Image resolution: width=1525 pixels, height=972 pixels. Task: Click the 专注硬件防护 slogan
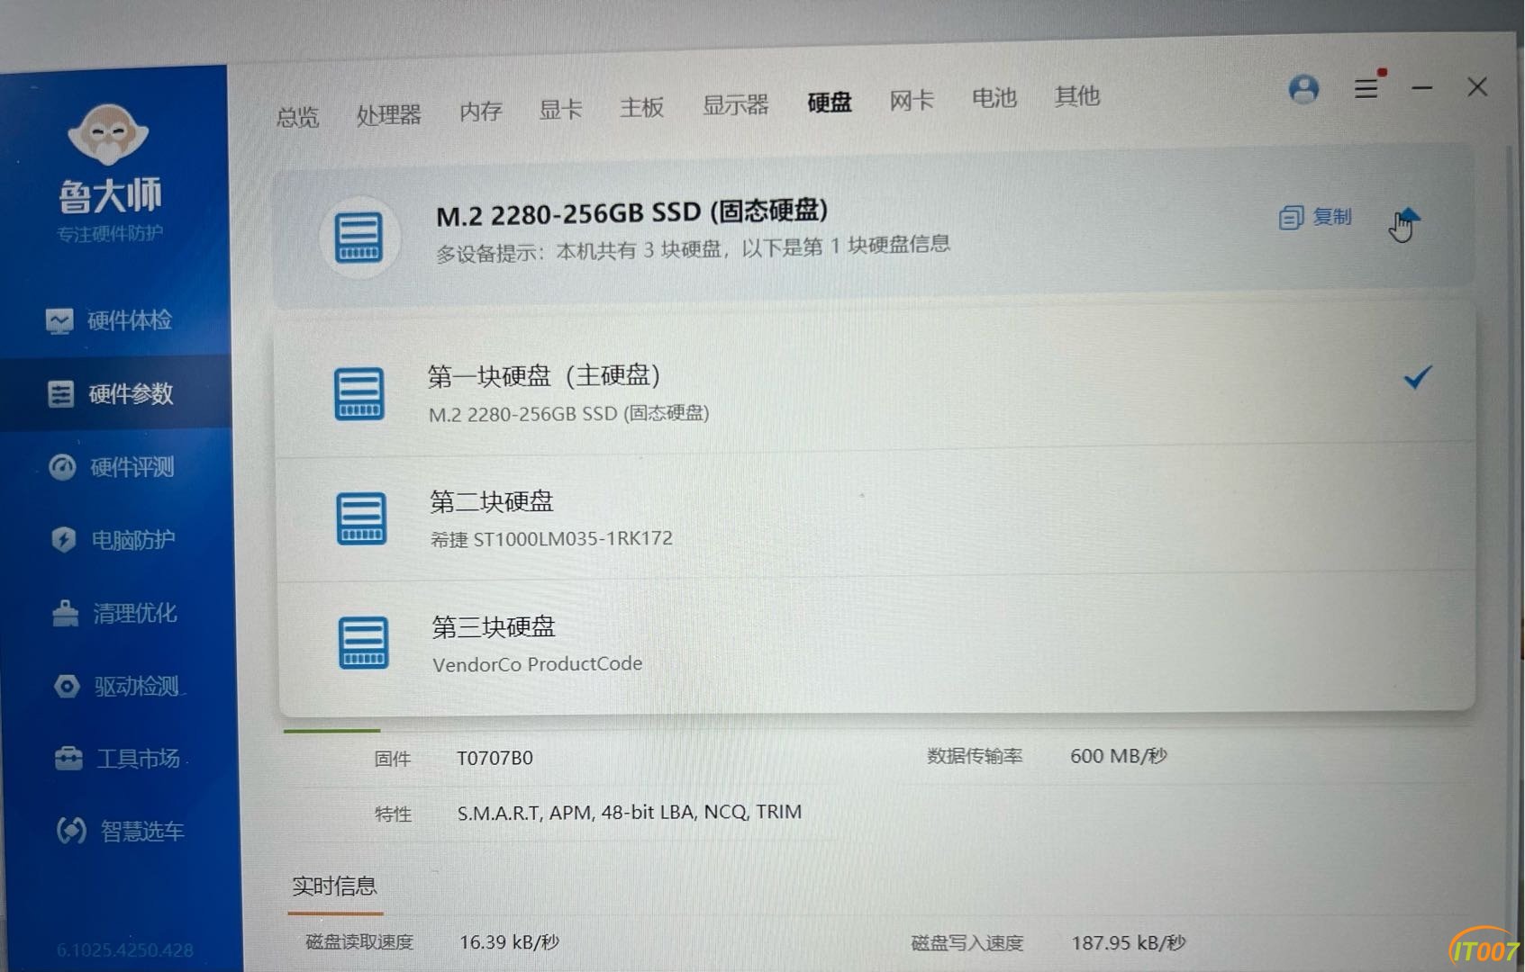110,234
